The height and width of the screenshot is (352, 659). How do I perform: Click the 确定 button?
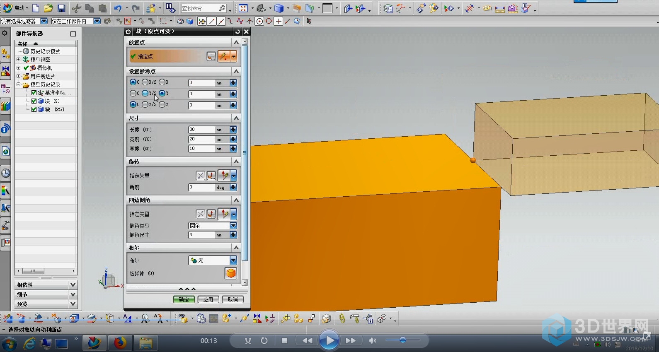(x=184, y=299)
